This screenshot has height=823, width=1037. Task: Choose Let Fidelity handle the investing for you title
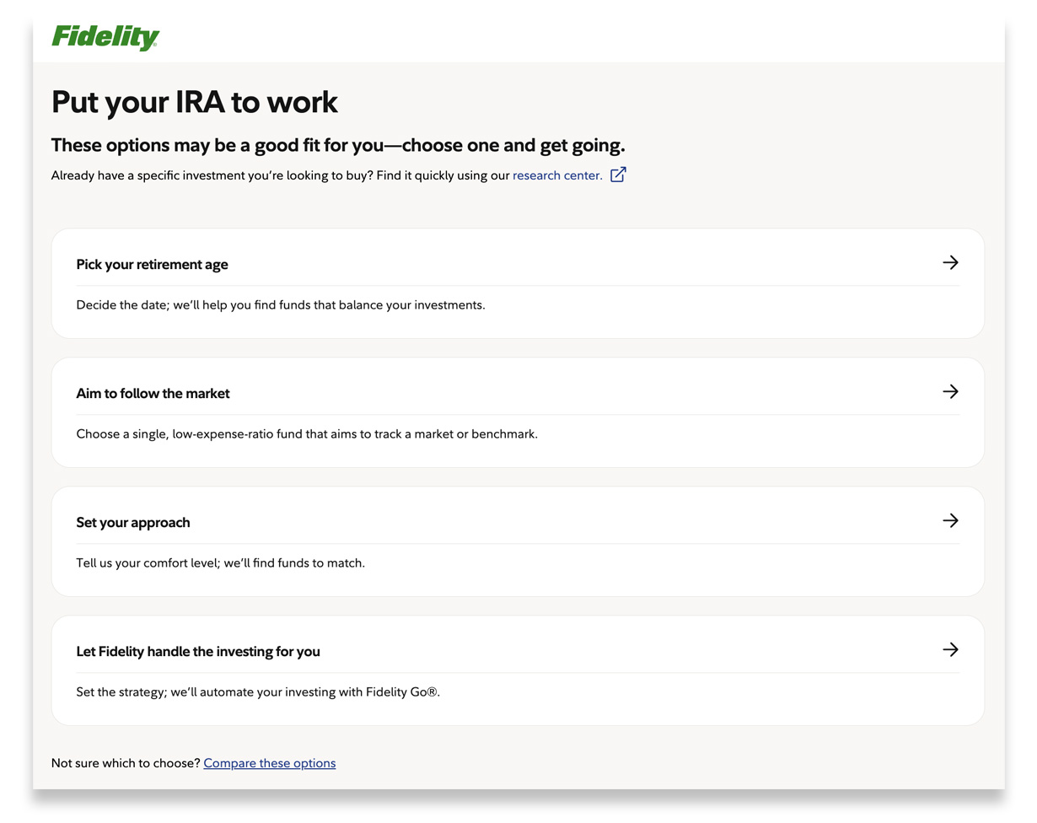coord(198,652)
